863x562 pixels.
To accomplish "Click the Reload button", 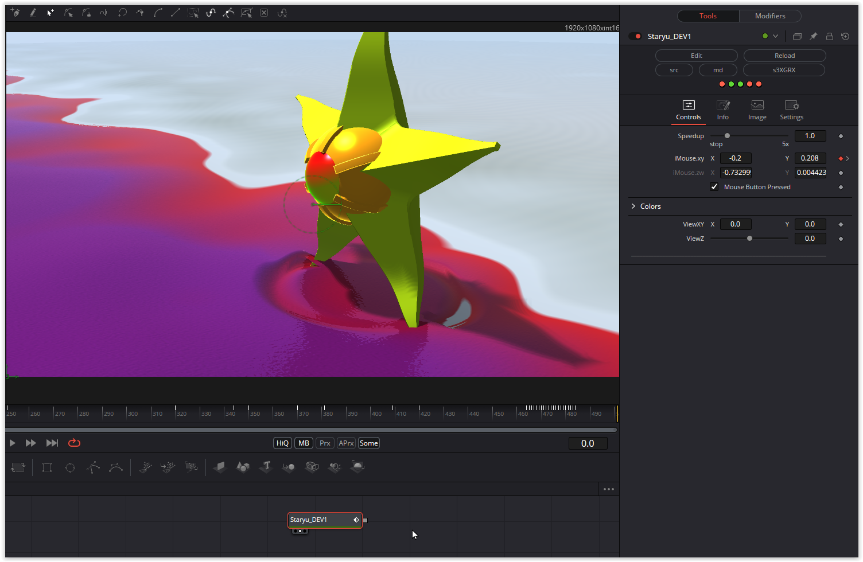I will pyautogui.click(x=785, y=56).
